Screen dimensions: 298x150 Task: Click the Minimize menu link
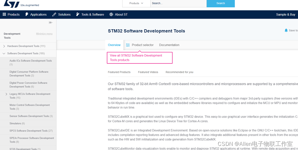tap(44, 34)
